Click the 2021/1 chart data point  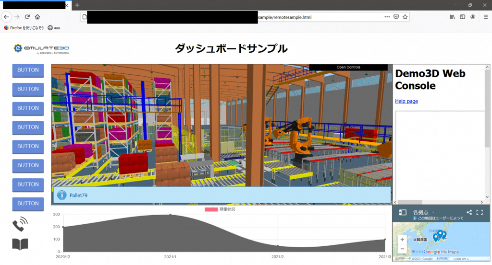tap(171, 215)
